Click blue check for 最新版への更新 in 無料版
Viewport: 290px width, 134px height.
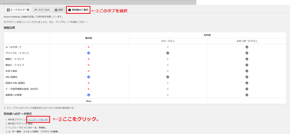[89, 95]
